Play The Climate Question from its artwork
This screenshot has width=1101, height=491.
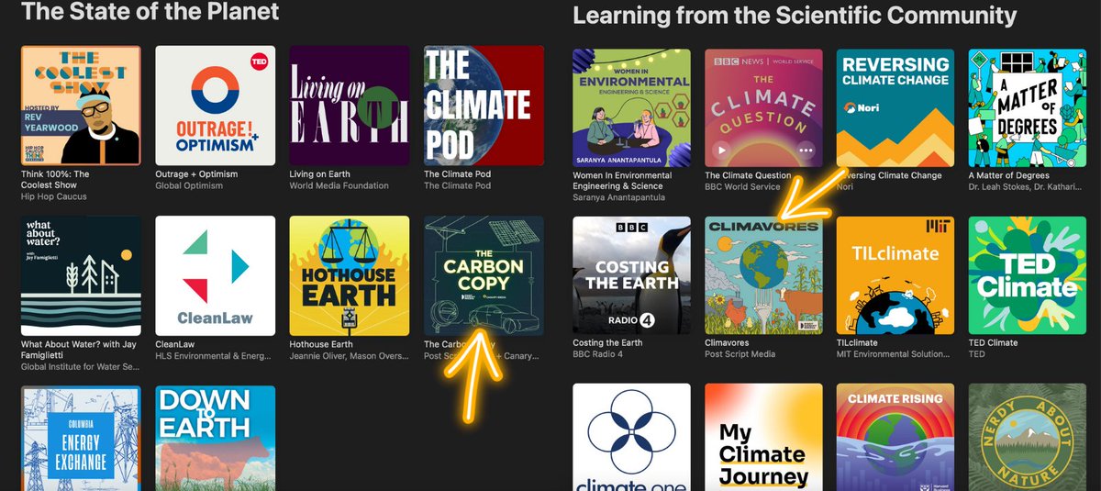(721, 150)
